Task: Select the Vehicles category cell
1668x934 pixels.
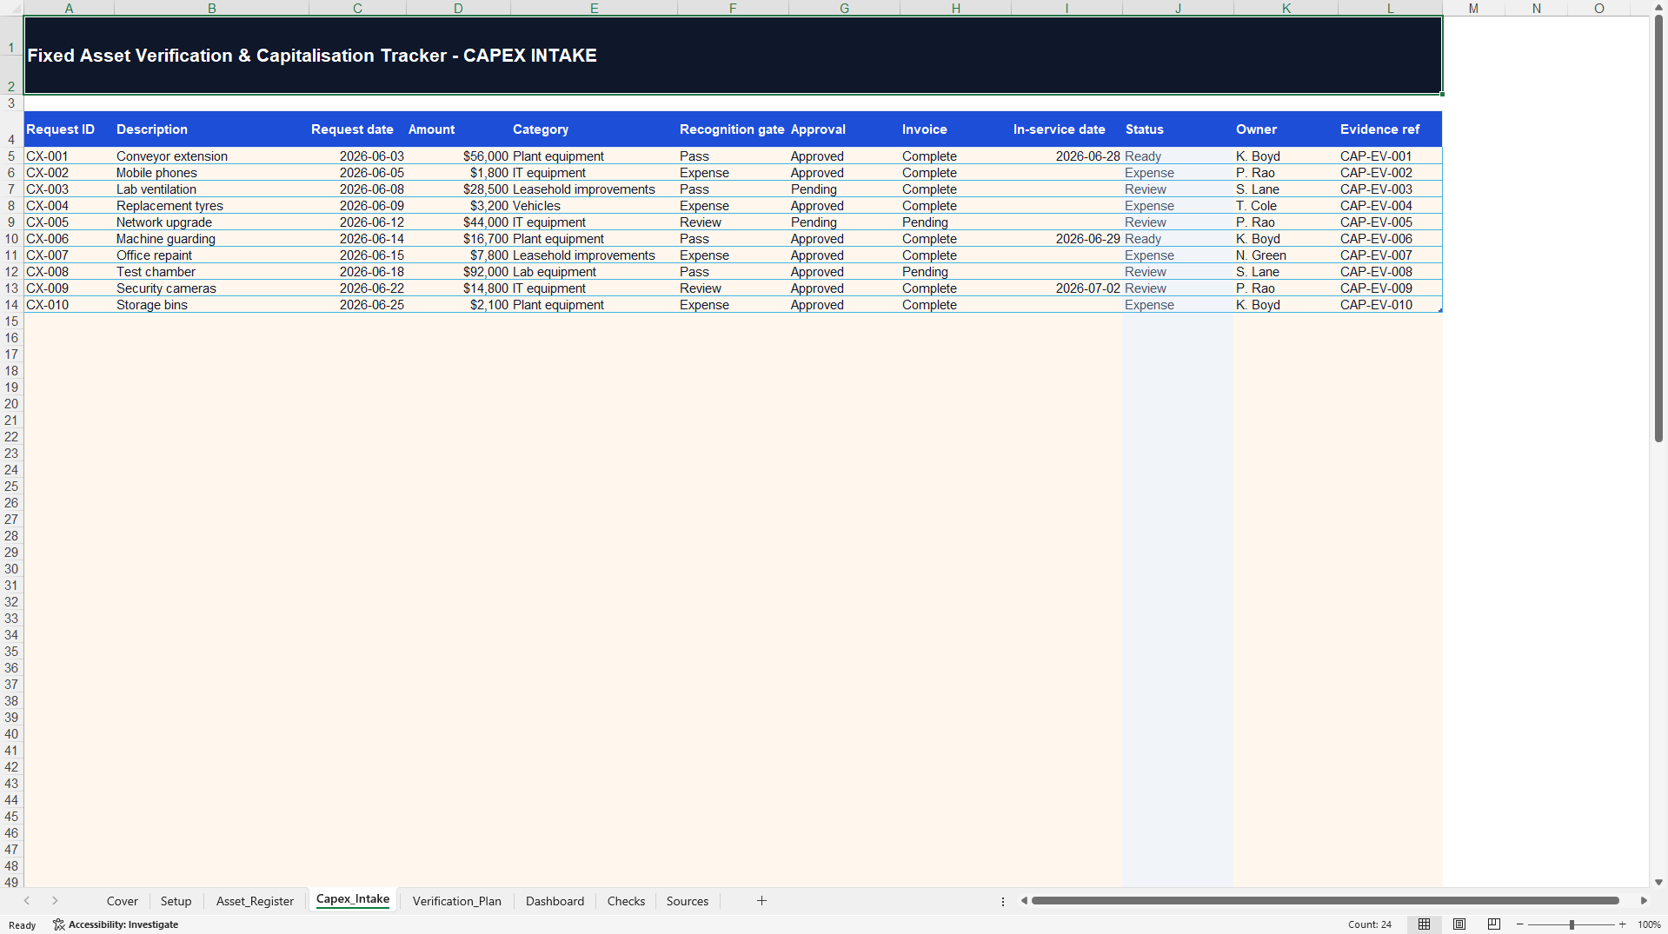Action: [594, 206]
